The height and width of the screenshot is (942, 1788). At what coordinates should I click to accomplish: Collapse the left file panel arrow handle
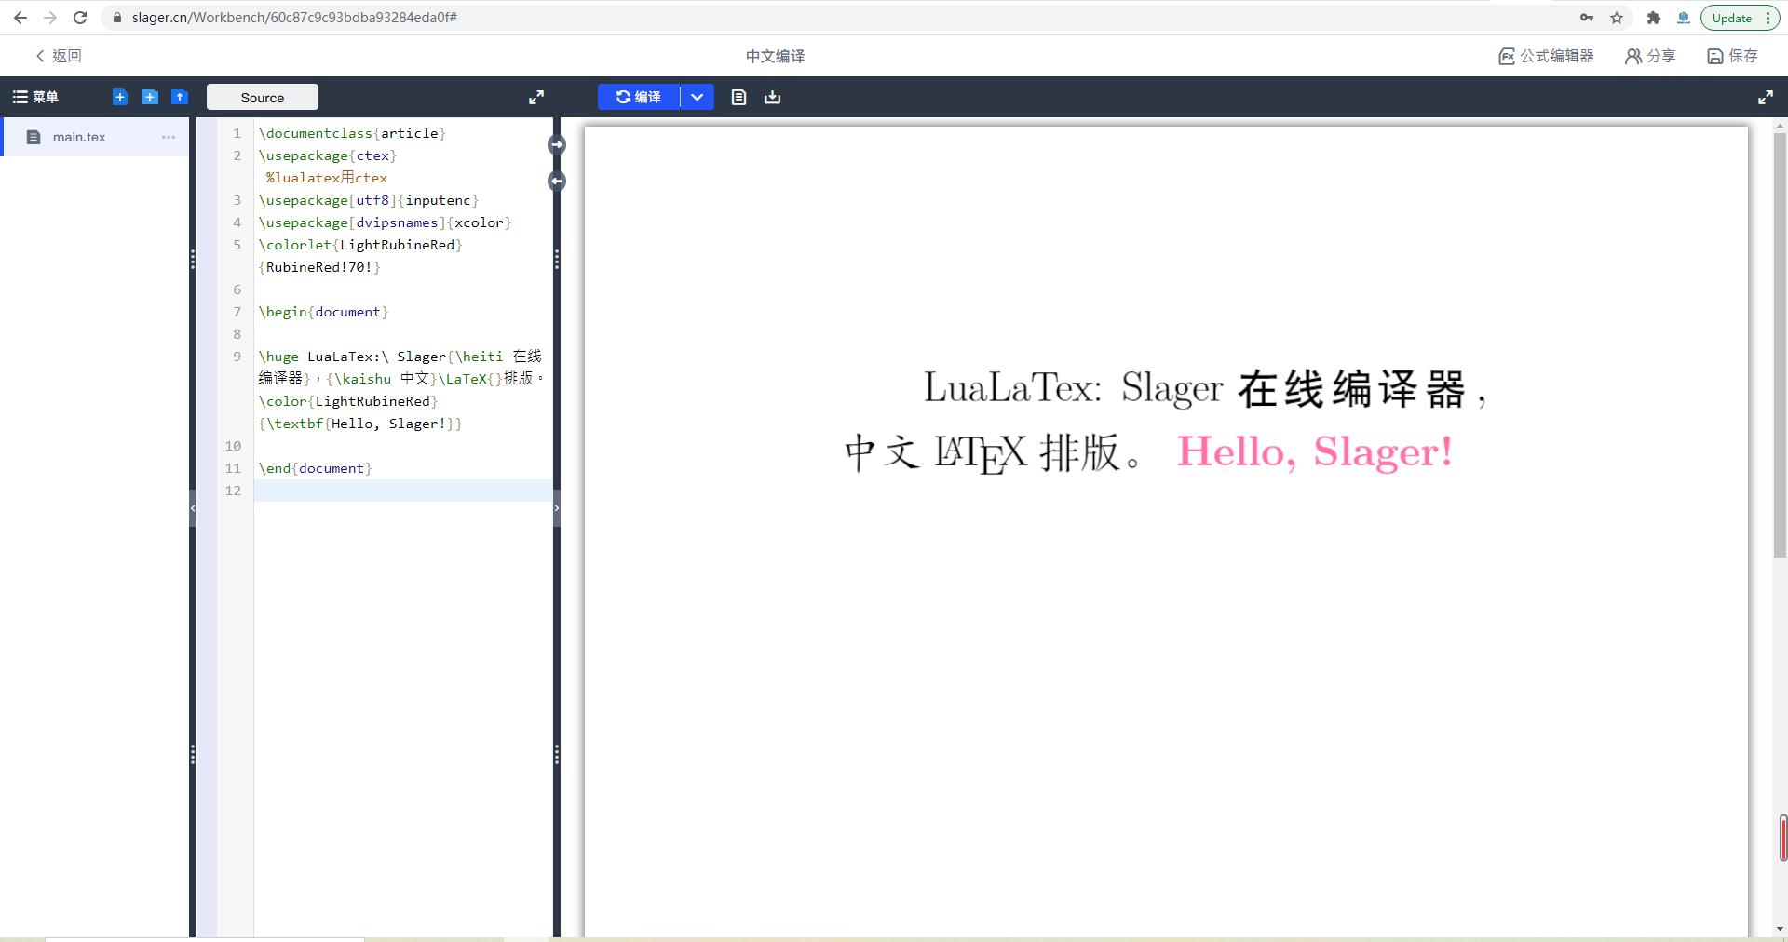point(192,508)
